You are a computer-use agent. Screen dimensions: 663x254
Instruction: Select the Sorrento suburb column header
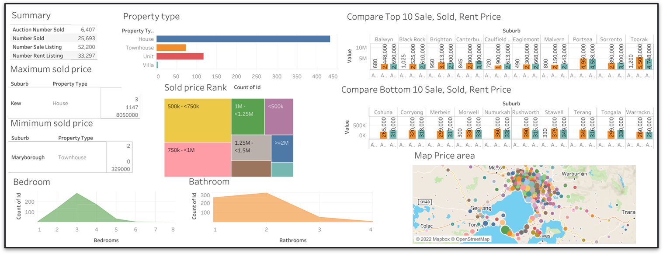coord(611,39)
